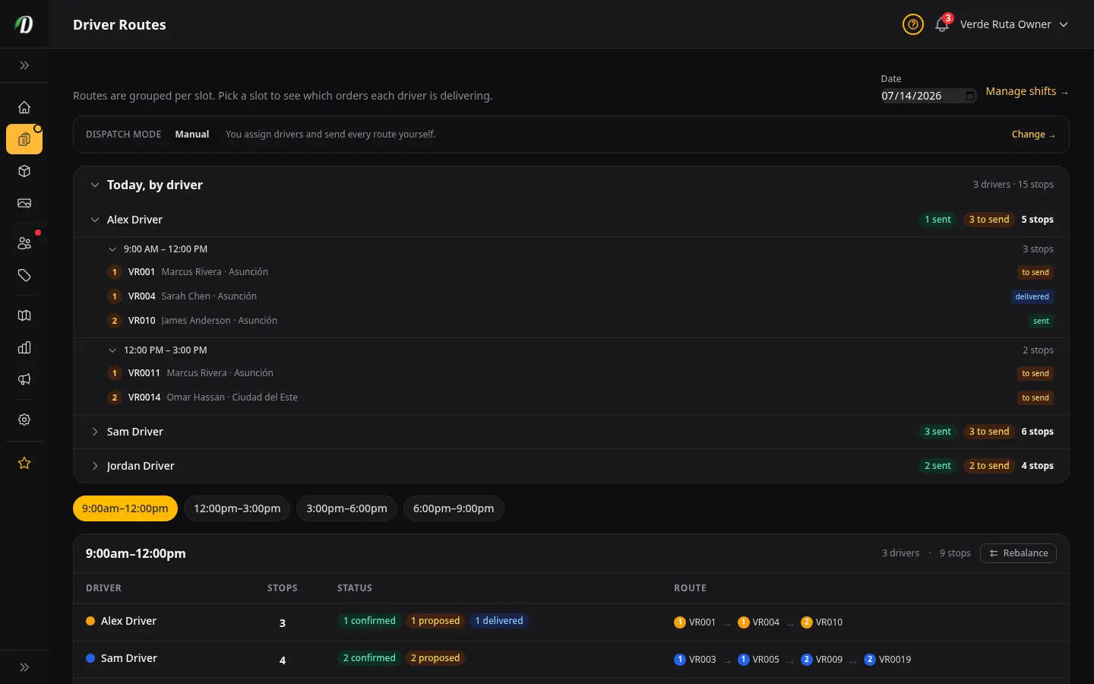Click the VR0011 Marcus Rivera order row
Viewport: 1094px width, 684px height.
[571, 373]
